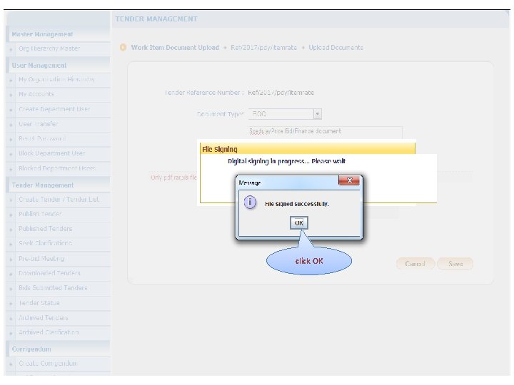Screen dimensions: 514x385
Task: Click the information icon in Message dialog
Action: (x=250, y=202)
